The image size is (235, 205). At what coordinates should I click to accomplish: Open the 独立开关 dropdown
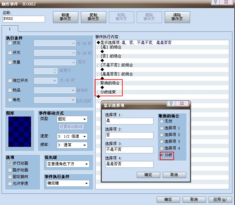[46, 81]
